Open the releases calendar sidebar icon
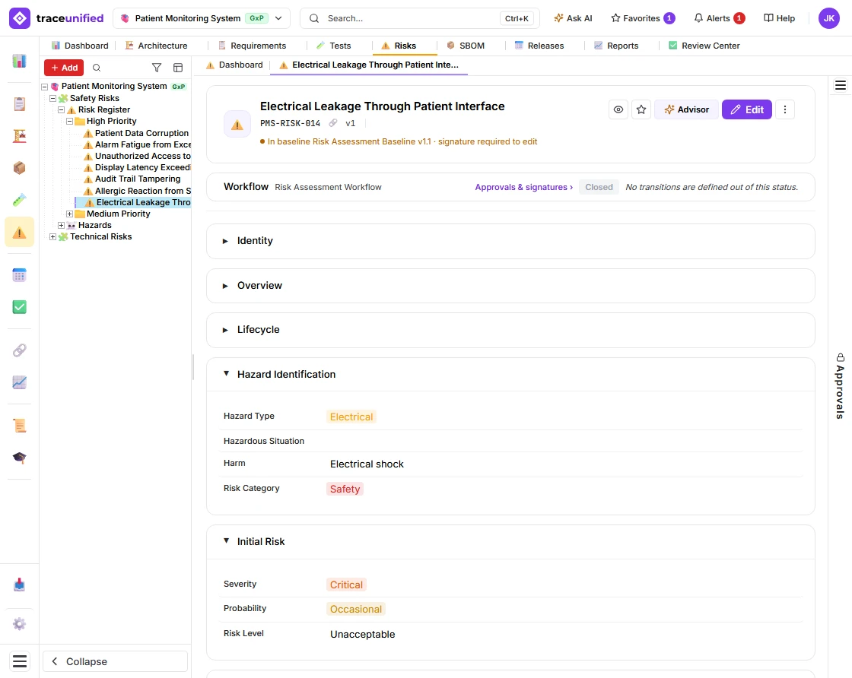Viewport: 852px width, 678px height. pyautogui.click(x=20, y=275)
